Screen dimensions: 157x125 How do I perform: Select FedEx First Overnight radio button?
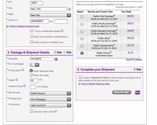pyautogui.click(x=82, y=17)
